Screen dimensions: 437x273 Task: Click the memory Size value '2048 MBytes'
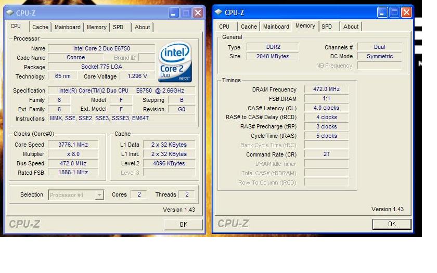[273, 56]
